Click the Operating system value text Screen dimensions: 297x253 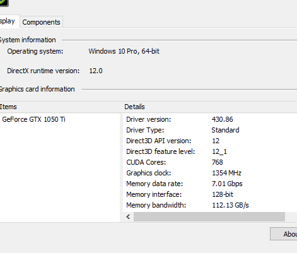(x=124, y=51)
